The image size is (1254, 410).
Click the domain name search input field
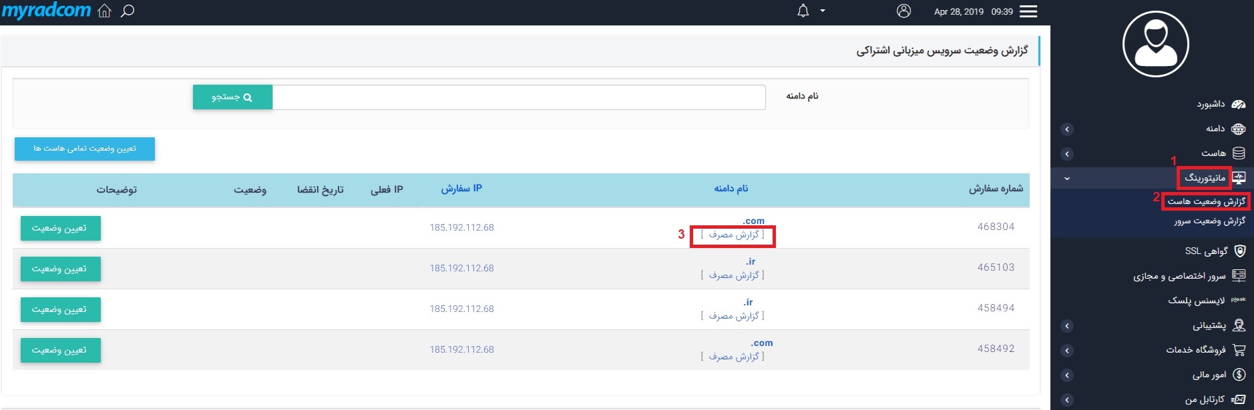pos(518,97)
